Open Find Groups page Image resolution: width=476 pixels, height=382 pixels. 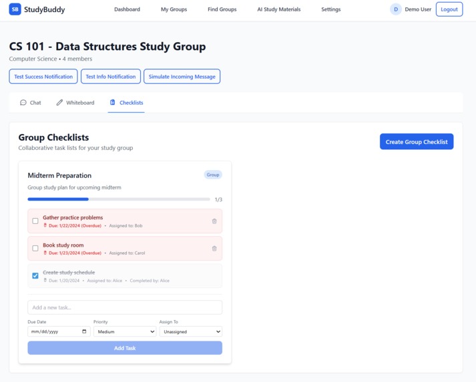[x=222, y=9]
